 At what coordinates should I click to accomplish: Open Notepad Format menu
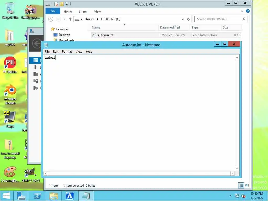click(67, 52)
